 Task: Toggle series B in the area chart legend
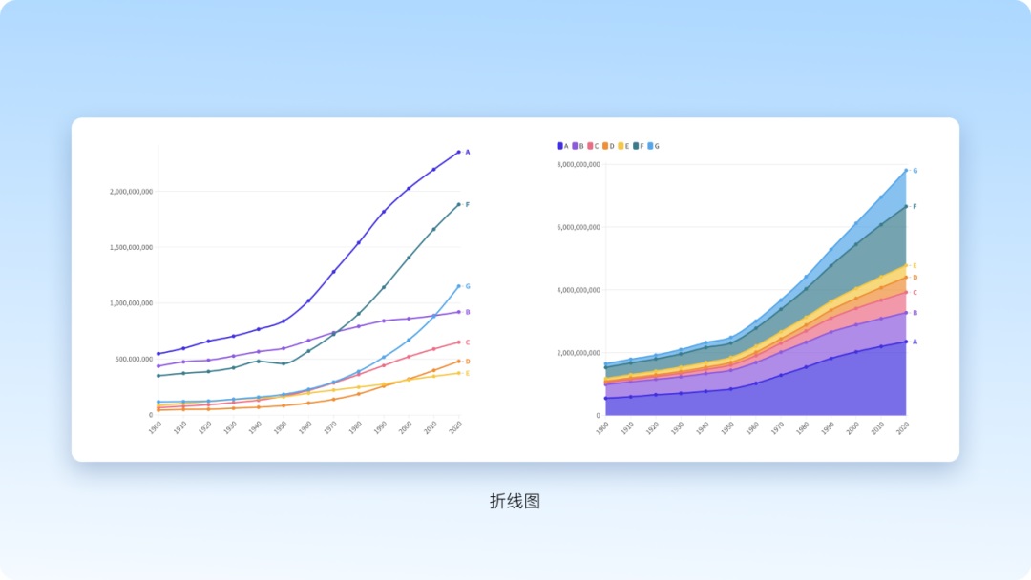(577, 146)
